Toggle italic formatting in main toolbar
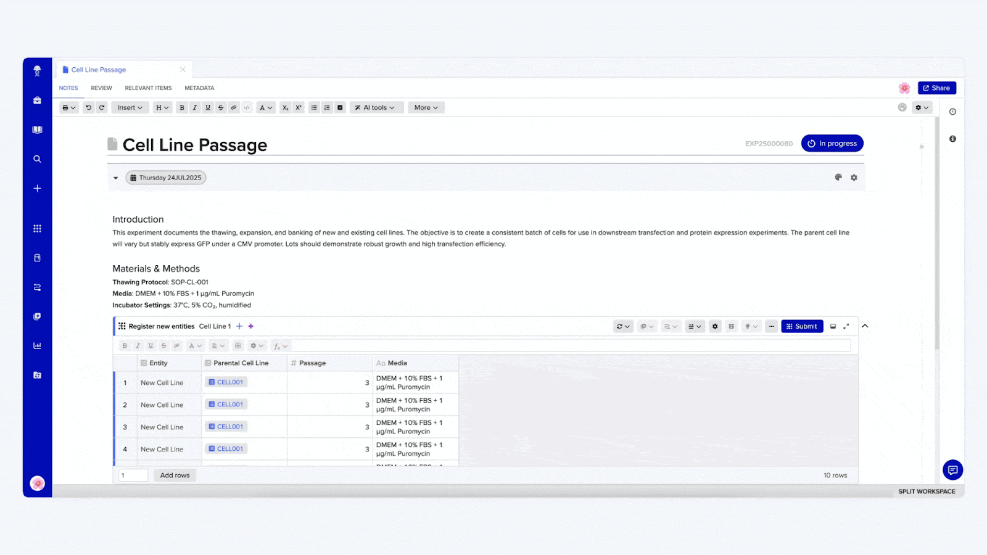 pyautogui.click(x=195, y=107)
